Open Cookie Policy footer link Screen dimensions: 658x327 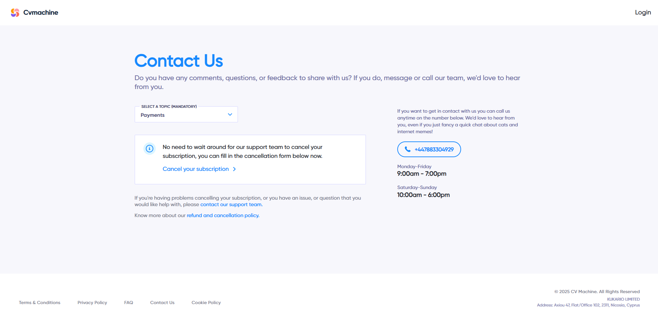(x=206, y=303)
